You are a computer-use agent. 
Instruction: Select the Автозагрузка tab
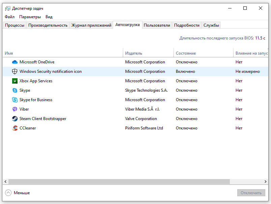[x=127, y=25]
